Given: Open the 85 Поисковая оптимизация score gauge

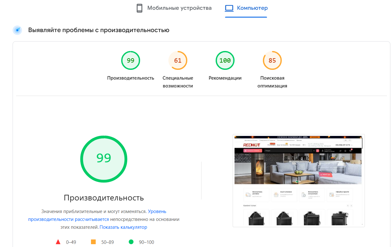Looking at the screenshot, I should pyautogui.click(x=272, y=60).
